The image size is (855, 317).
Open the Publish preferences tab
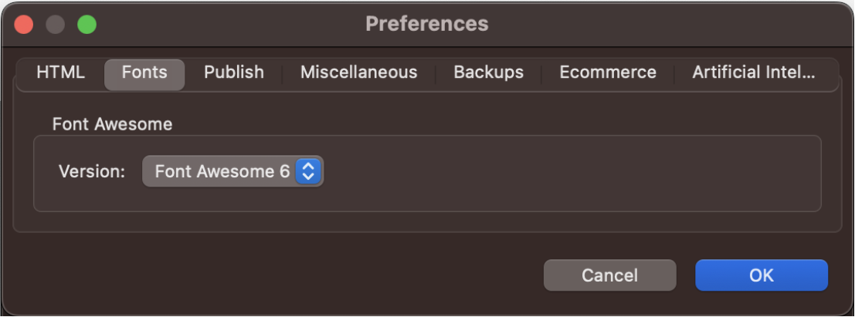[x=234, y=73]
